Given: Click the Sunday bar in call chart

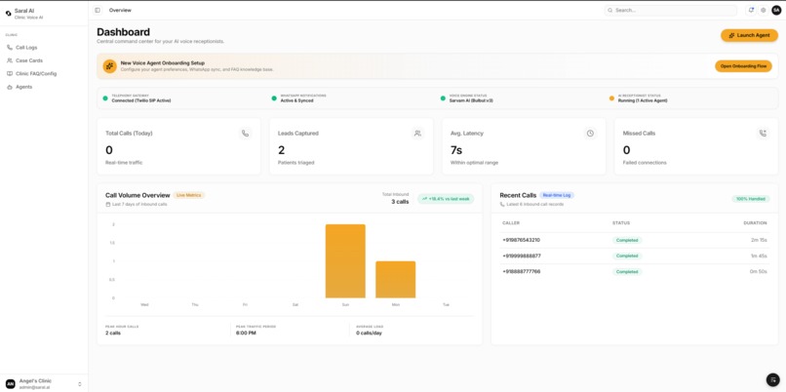Looking at the screenshot, I should coord(345,261).
